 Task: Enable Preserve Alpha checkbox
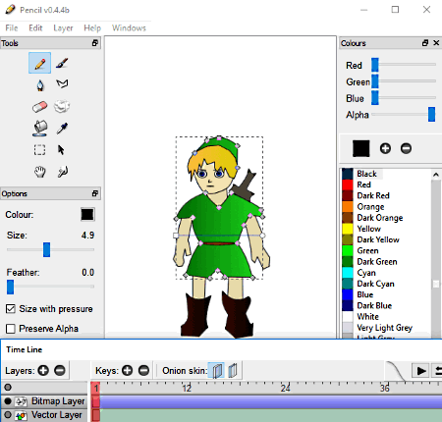click(x=11, y=329)
